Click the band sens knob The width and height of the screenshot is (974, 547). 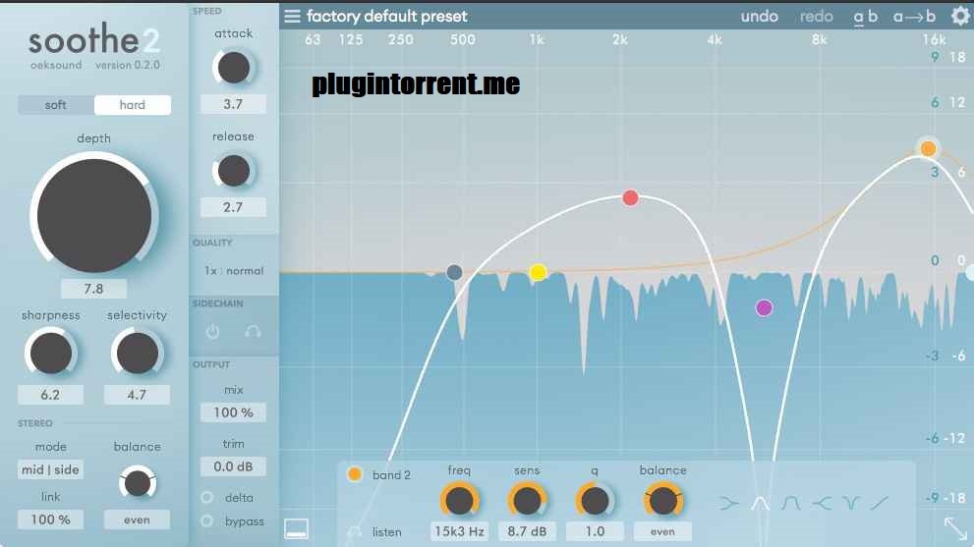pyautogui.click(x=527, y=501)
